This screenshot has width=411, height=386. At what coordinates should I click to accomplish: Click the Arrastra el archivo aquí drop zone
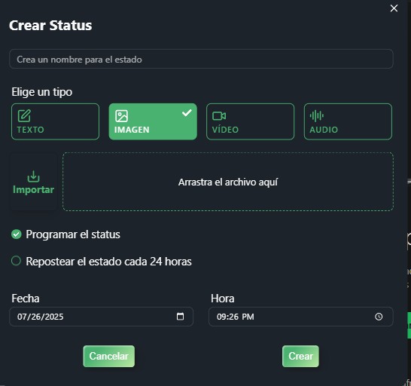(x=228, y=182)
